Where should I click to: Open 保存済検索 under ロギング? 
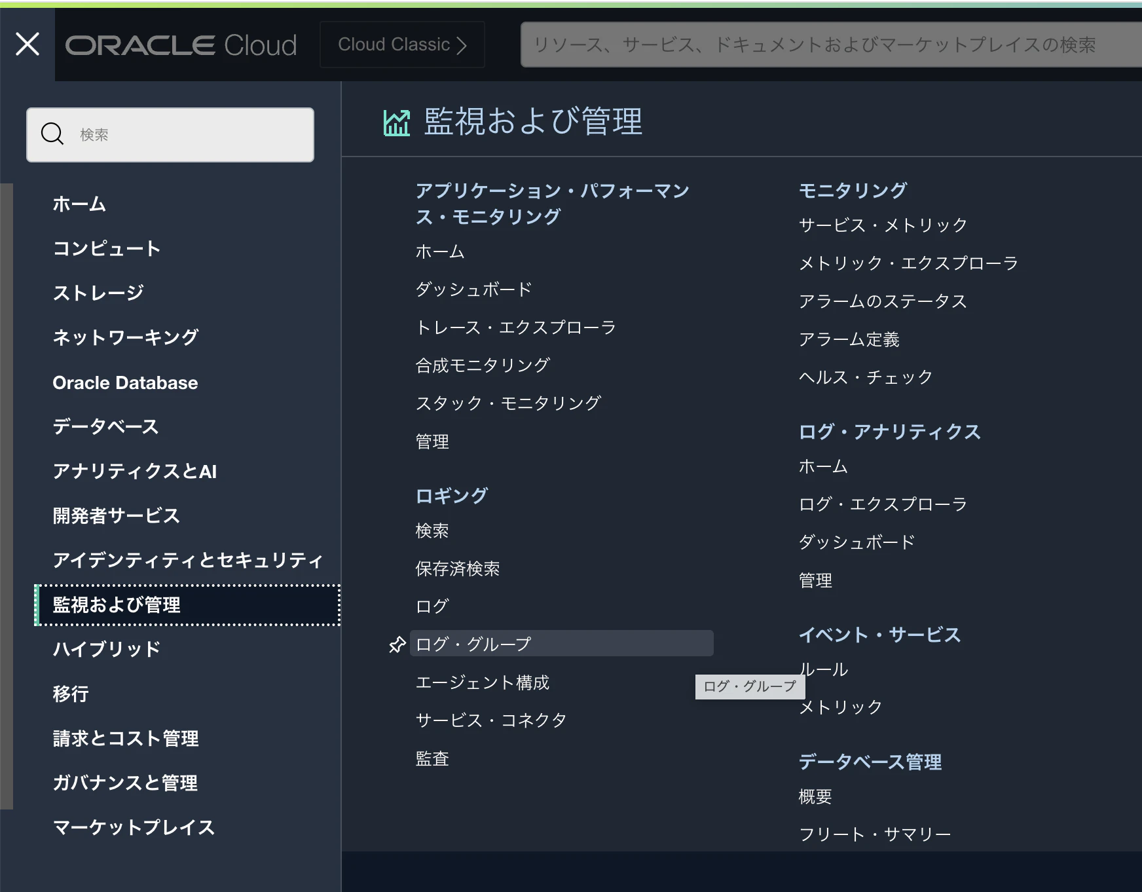pos(458,568)
